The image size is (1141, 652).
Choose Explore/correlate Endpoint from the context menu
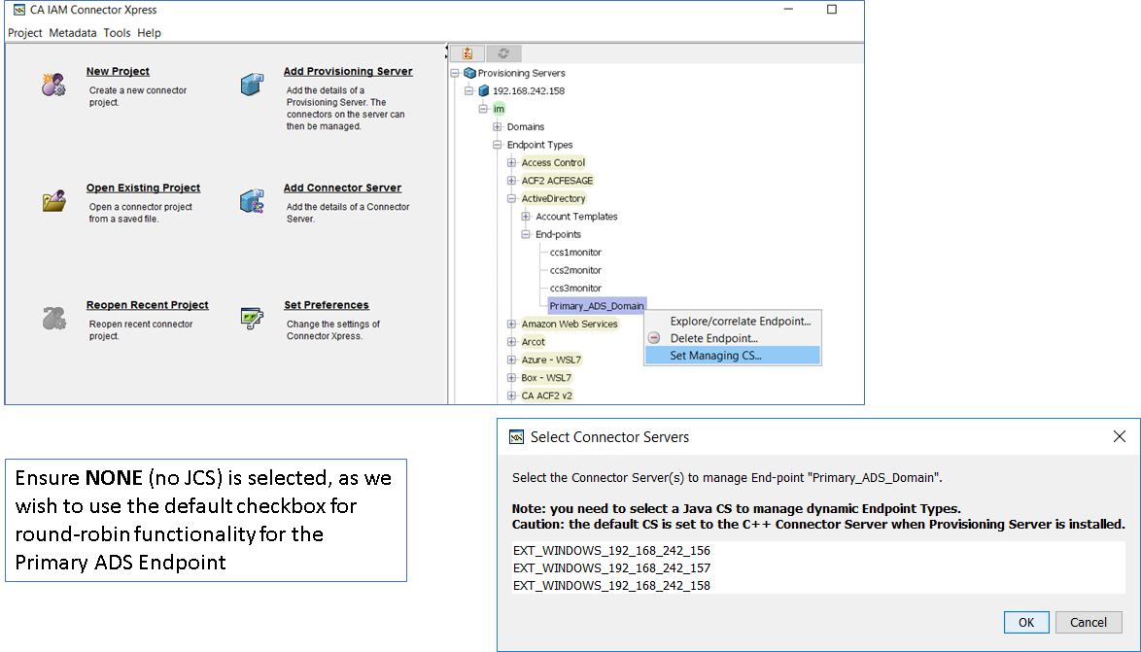tap(733, 321)
